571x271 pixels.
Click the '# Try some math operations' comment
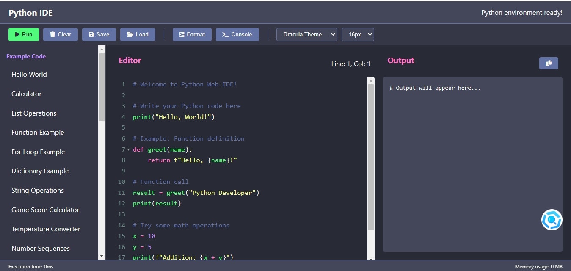(181, 225)
